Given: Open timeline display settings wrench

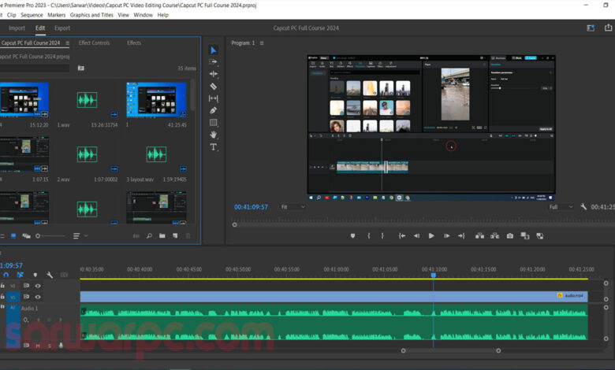Looking at the screenshot, I should pyautogui.click(x=50, y=275).
